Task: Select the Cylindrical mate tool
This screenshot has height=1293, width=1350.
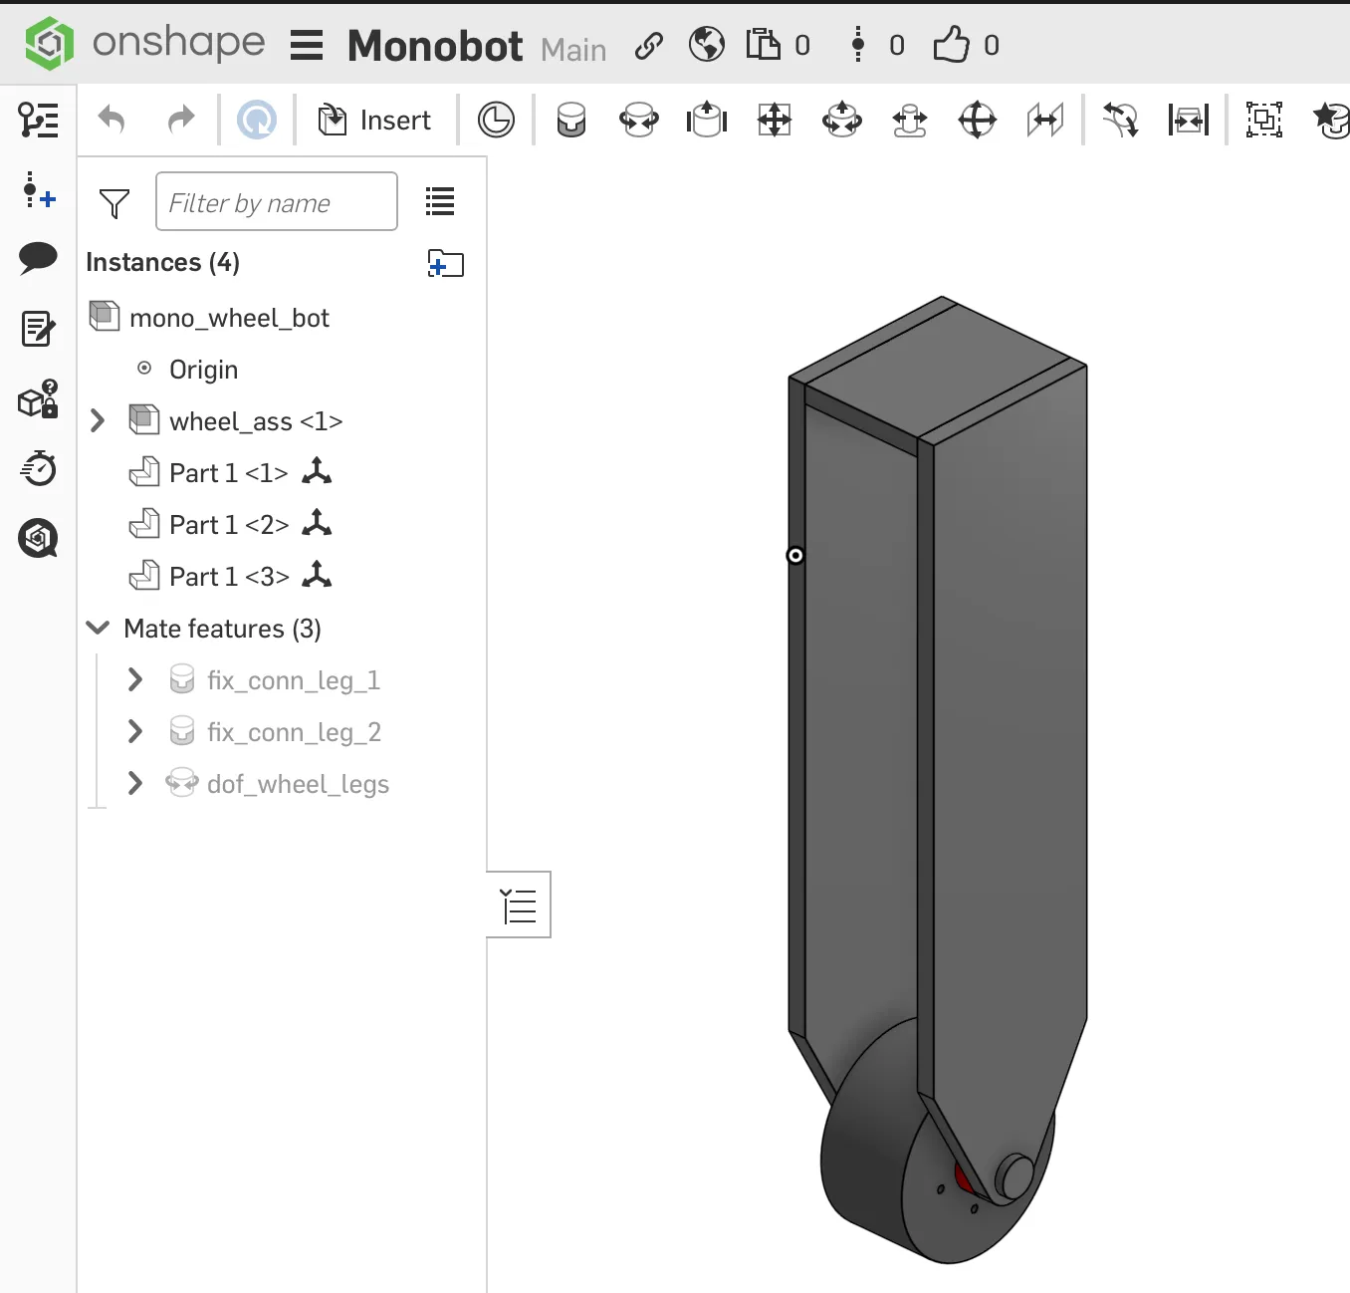Action: [842, 121]
